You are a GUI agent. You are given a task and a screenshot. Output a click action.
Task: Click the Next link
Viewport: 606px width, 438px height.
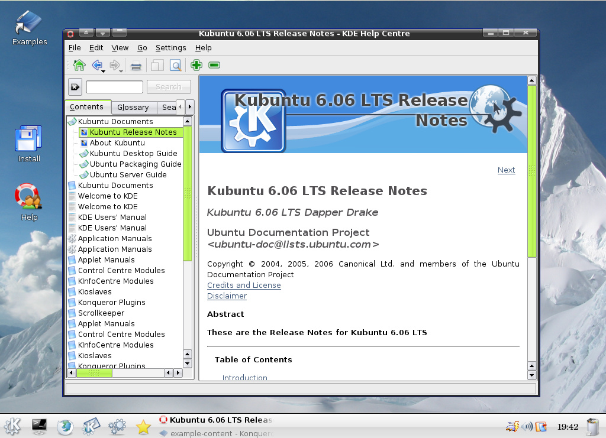click(x=507, y=170)
